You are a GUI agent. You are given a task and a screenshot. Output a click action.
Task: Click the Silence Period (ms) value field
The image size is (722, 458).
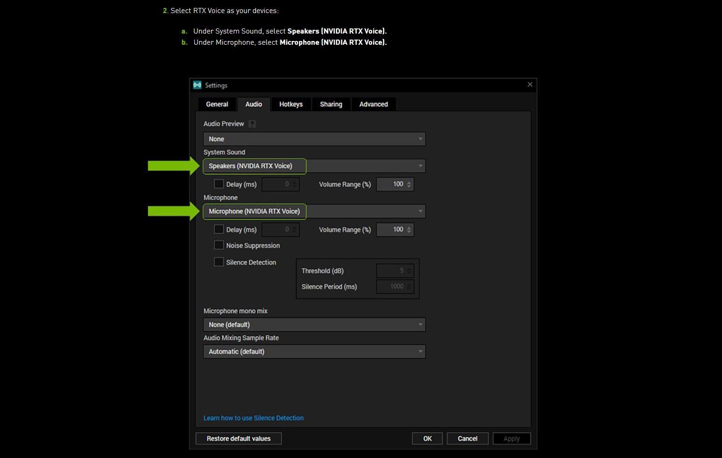(x=395, y=287)
